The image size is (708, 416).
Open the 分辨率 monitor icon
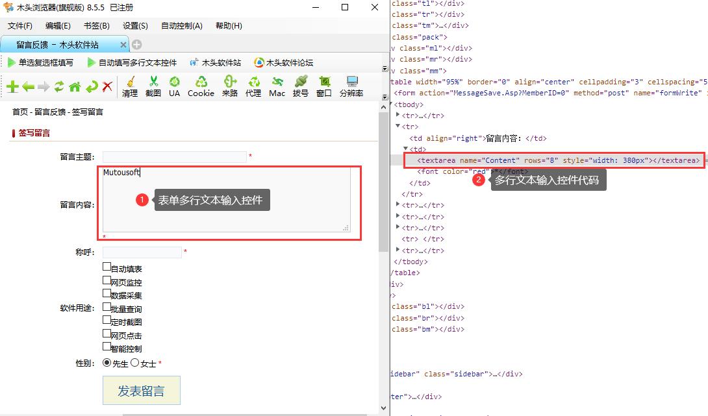point(351,86)
